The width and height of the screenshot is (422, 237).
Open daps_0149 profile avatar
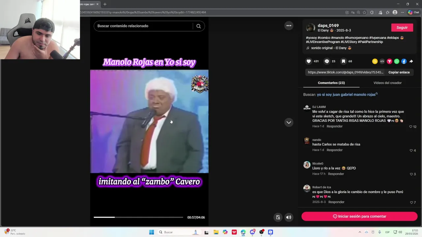[x=310, y=28]
